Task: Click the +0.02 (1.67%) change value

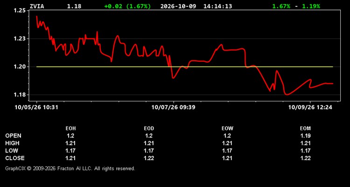Action: pos(127,6)
